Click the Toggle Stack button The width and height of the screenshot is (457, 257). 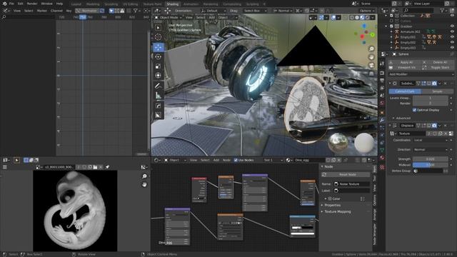(438, 68)
